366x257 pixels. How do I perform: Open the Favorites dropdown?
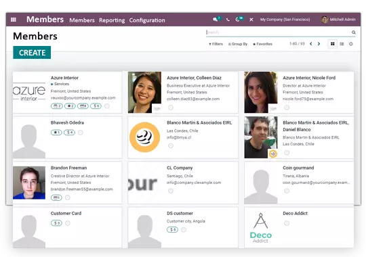262,44
